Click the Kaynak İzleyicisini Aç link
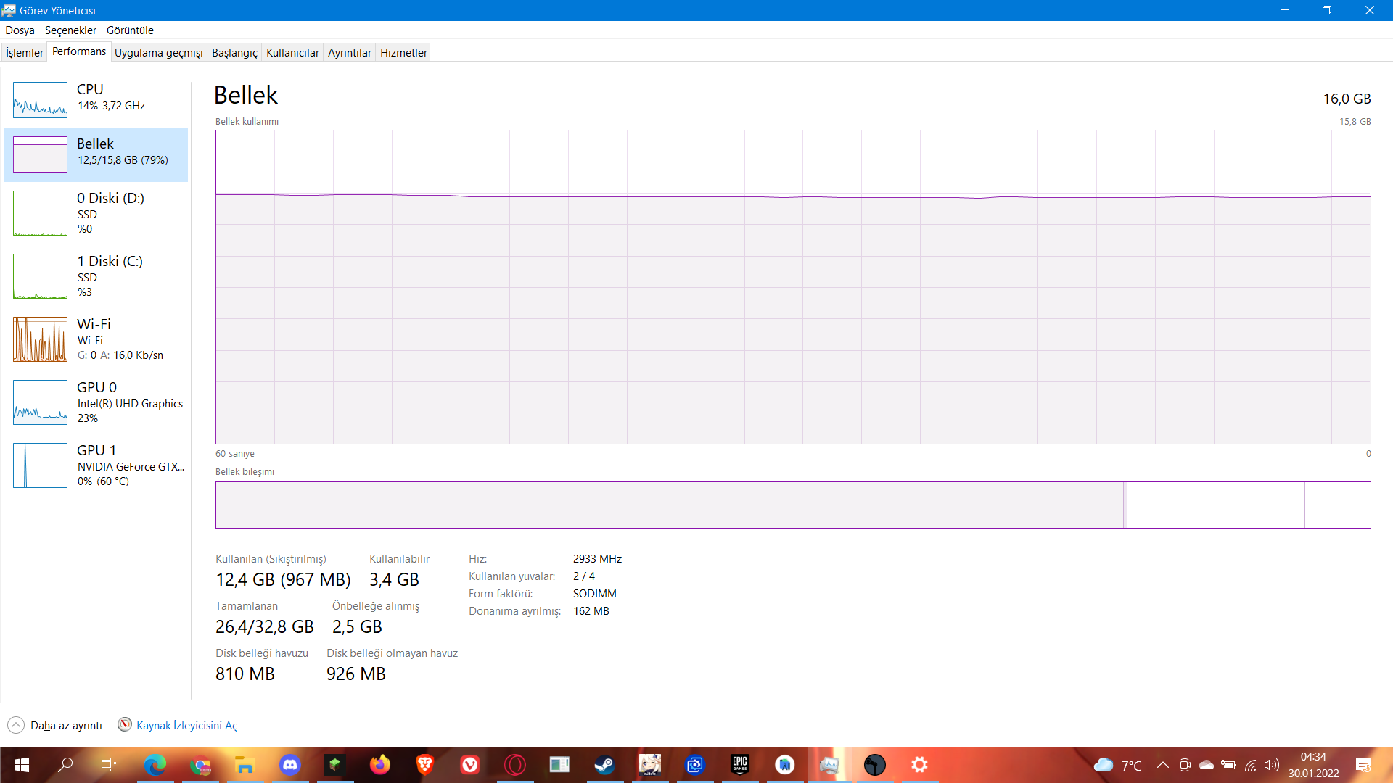1393x783 pixels. [186, 726]
